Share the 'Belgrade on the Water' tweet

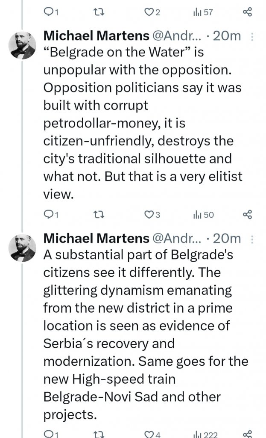coord(248,215)
